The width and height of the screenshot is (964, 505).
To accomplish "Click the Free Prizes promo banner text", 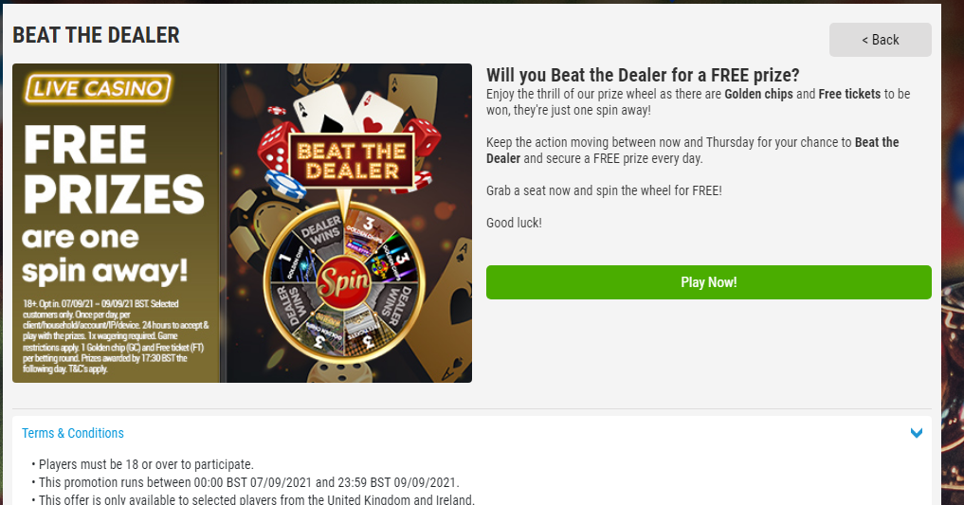I will (x=113, y=204).
